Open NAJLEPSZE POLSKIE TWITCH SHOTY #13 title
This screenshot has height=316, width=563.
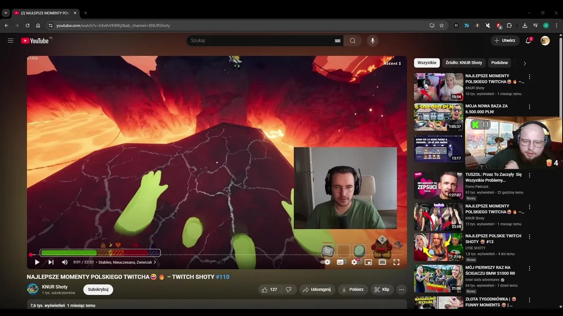[x=493, y=239]
